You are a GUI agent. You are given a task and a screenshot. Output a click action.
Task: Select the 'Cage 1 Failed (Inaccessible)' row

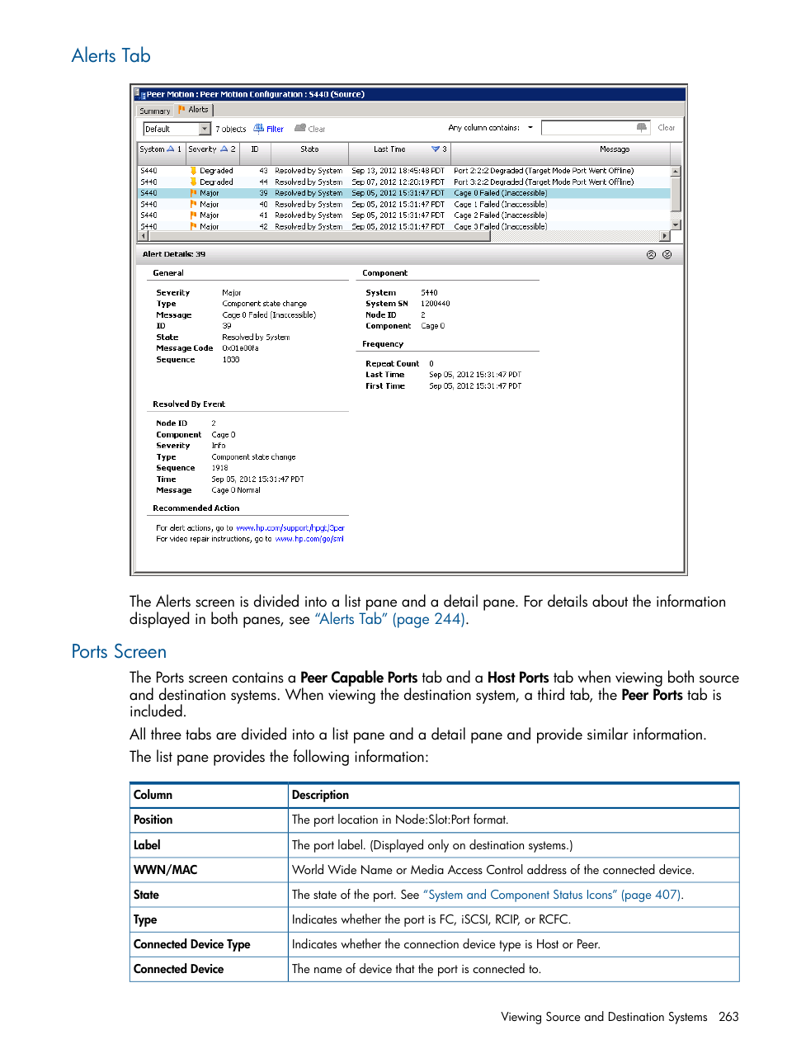pyautogui.click(x=403, y=204)
